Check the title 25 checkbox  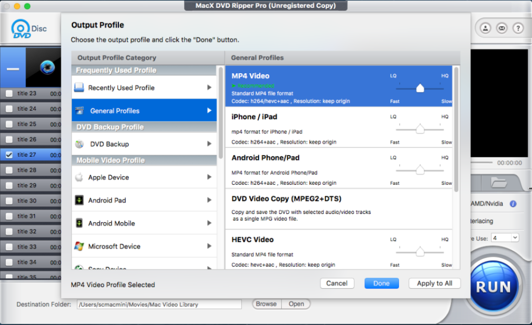pyautogui.click(x=9, y=124)
